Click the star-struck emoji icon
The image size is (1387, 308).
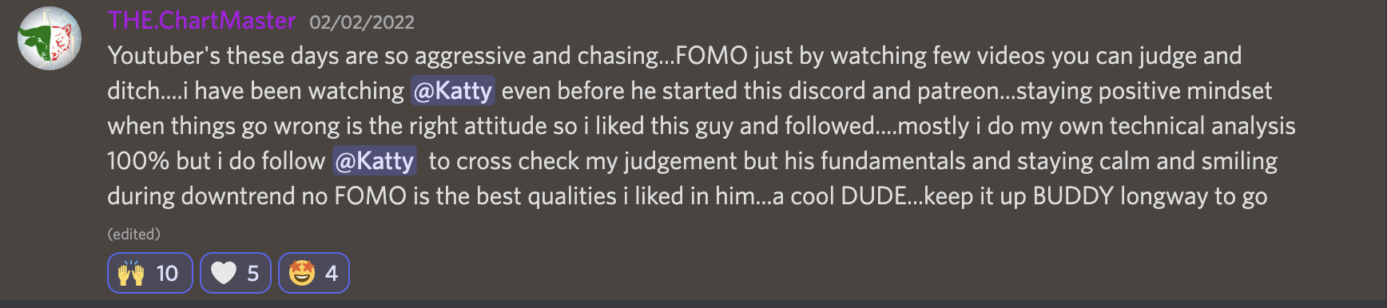coord(302,273)
